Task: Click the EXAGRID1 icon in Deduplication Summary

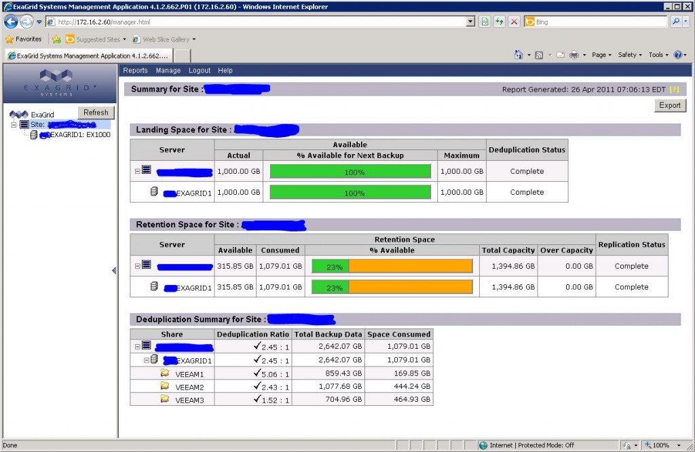Action: point(154,359)
